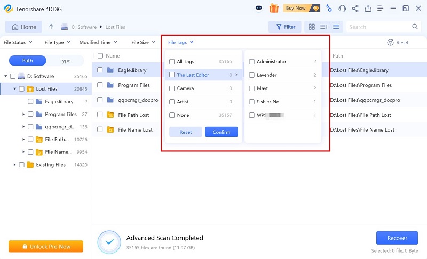Switch to the Type tab
The width and height of the screenshot is (427, 259).
[x=65, y=61]
